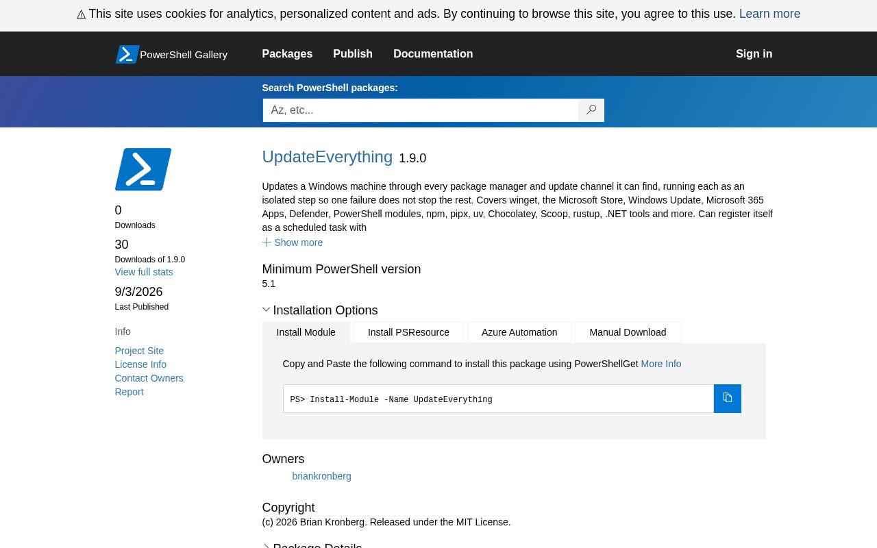
Task: Switch to the Azure Automation tab
Action: click(x=519, y=332)
